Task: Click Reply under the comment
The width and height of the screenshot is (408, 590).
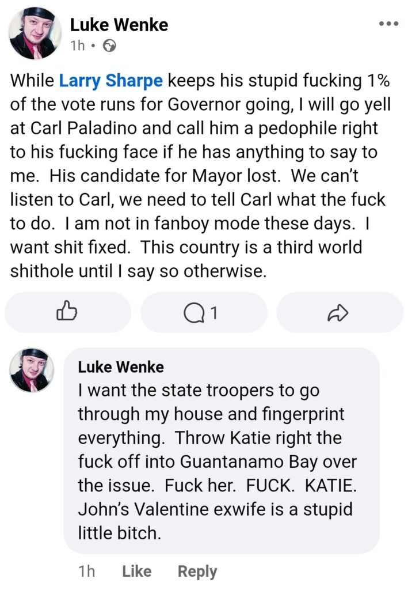Action: (198, 571)
